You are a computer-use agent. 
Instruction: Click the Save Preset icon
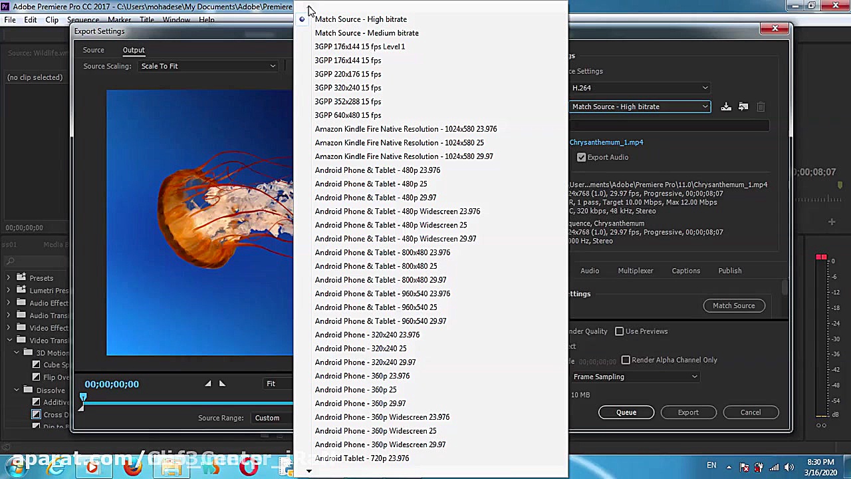coord(726,106)
